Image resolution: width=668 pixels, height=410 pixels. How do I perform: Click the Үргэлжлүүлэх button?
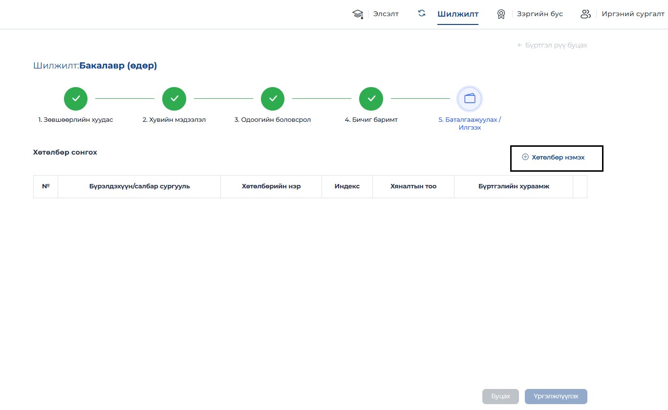click(x=556, y=396)
